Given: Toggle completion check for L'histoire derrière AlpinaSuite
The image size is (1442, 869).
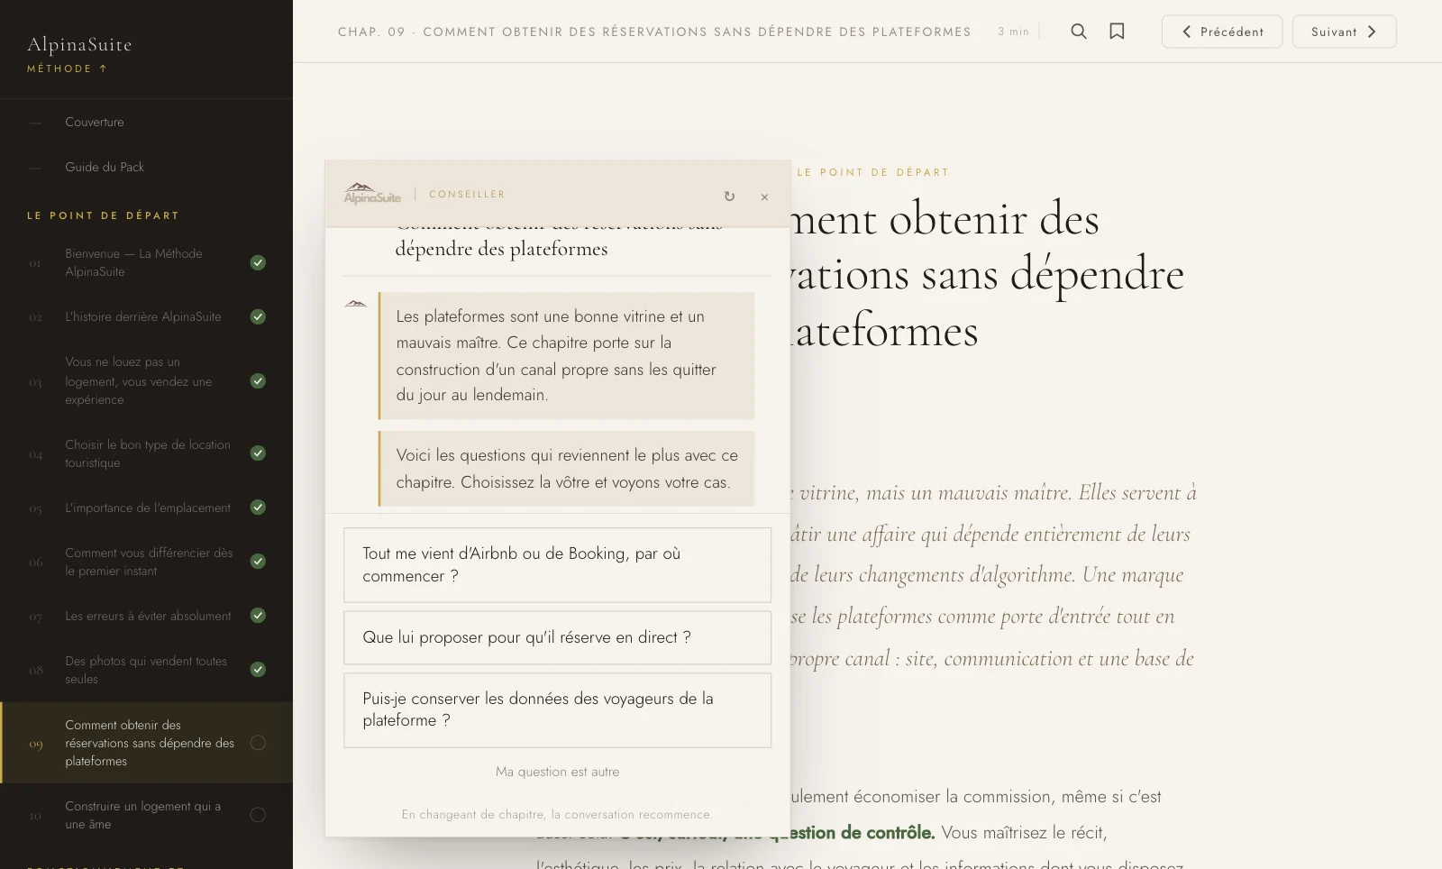Looking at the screenshot, I should (258, 316).
